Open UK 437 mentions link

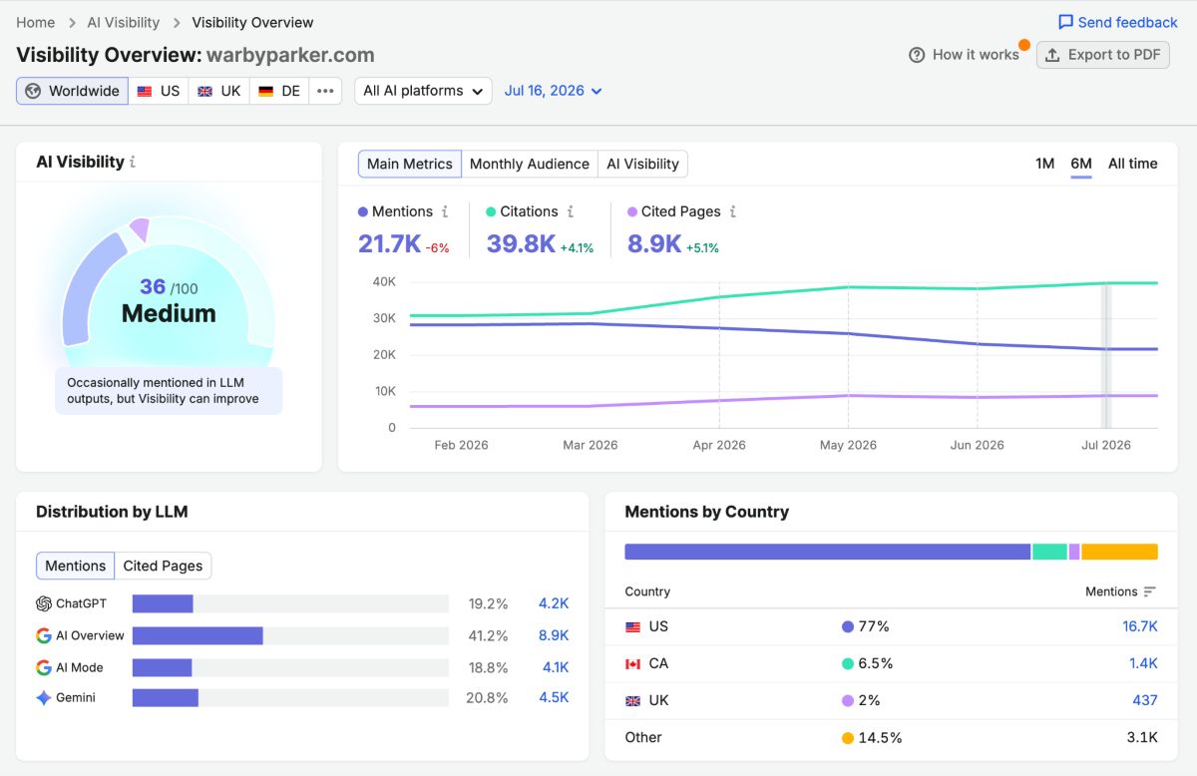(x=1145, y=700)
